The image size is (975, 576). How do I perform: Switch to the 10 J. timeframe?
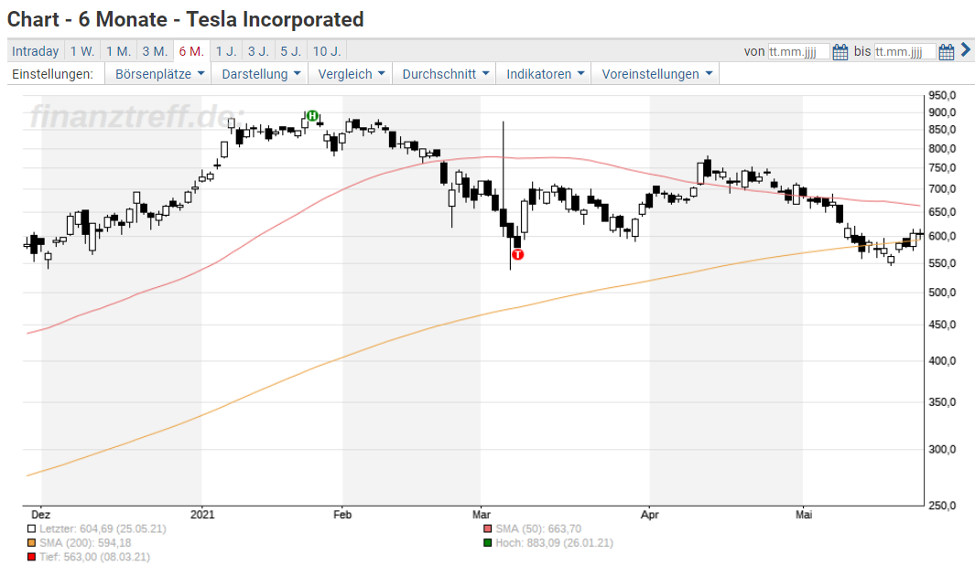327,51
